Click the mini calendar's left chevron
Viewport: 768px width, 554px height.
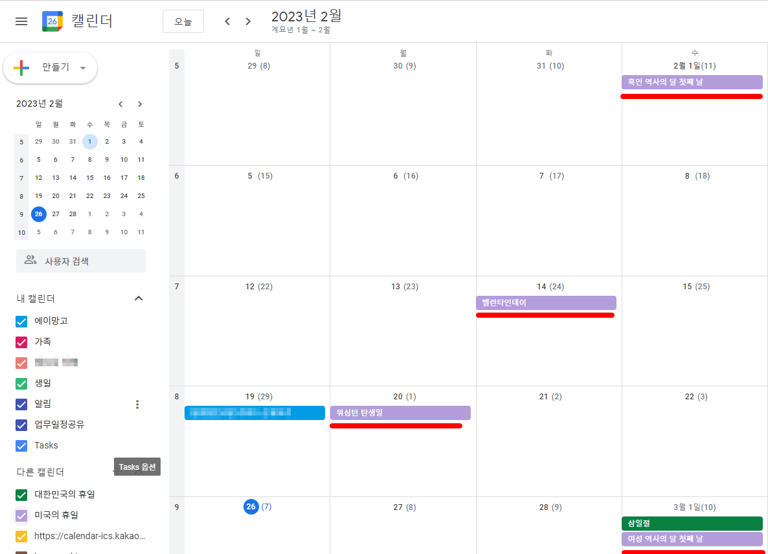point(120,104)
